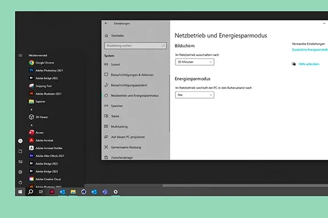328x218 pixels.
Task: Open screen turn-off time dropdown '30 Minuten'
Action: (195, 62)
